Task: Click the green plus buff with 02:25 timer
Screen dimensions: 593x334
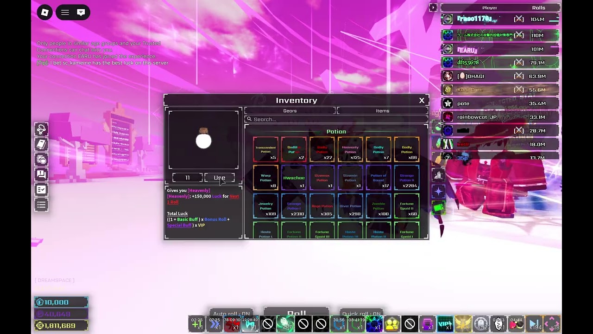Action: pyautogui.click(x=197, y=324)
